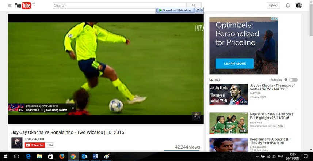The height and width of the screenshot is (161, 313).
Task: Open the Paint taskbar icon
Action: pos(107,156)
